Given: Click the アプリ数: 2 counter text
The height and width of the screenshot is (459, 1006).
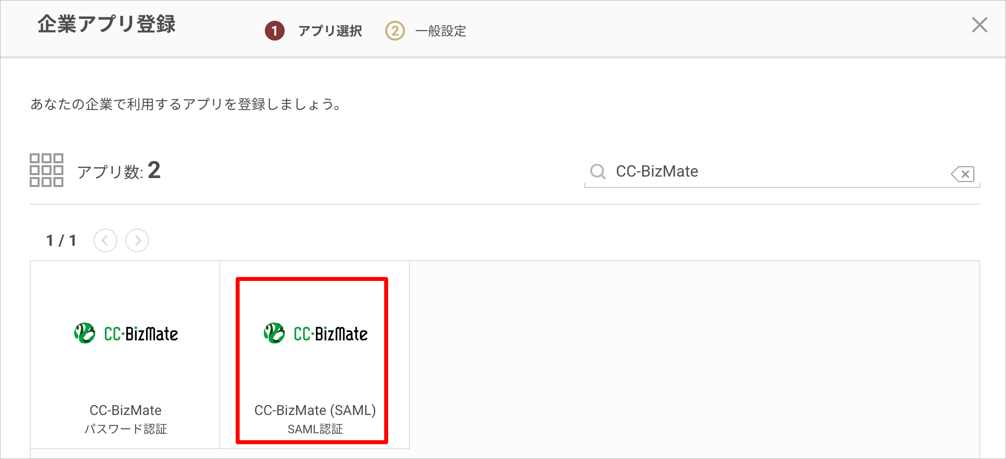Looking at the screenshot, I should 119,172.
